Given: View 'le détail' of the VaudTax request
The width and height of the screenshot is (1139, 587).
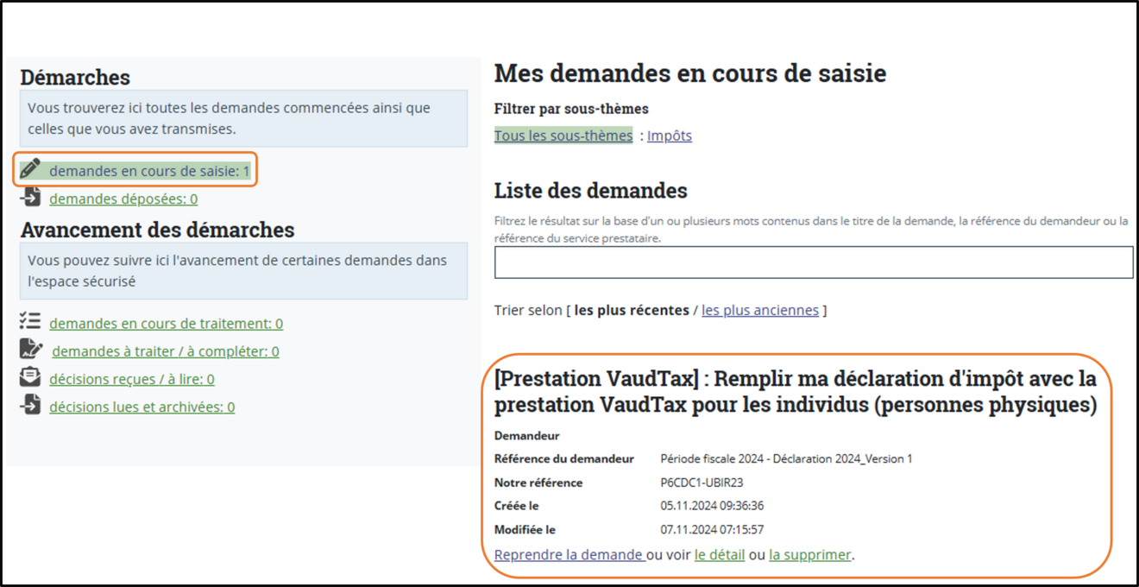Looking at the screenshot, I should [x=720, y=554].
